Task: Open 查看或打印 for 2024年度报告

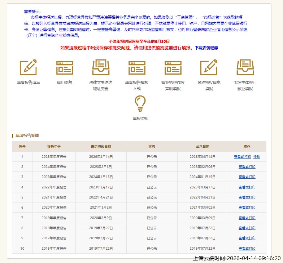Action: click(x=247, y=167)
